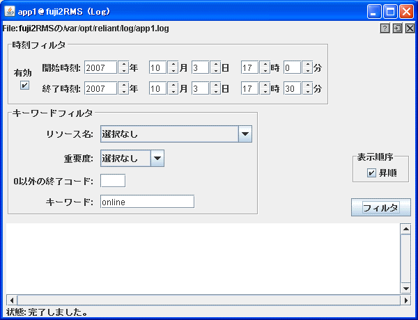The image size is (418, 320).
Task: Click the キーワード field containing online
Action: point(147,202)
